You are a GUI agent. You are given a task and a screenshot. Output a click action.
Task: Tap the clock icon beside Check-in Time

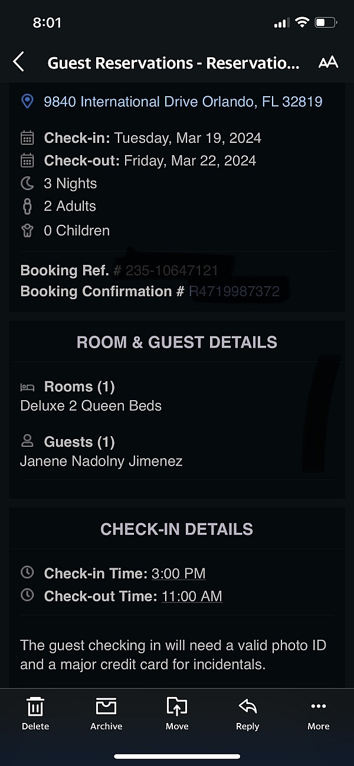pos(27,572)
